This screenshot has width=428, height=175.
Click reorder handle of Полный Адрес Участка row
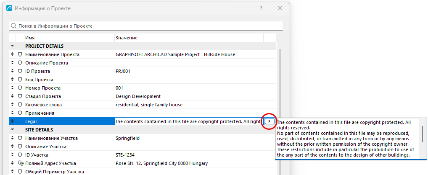[12, 163]
